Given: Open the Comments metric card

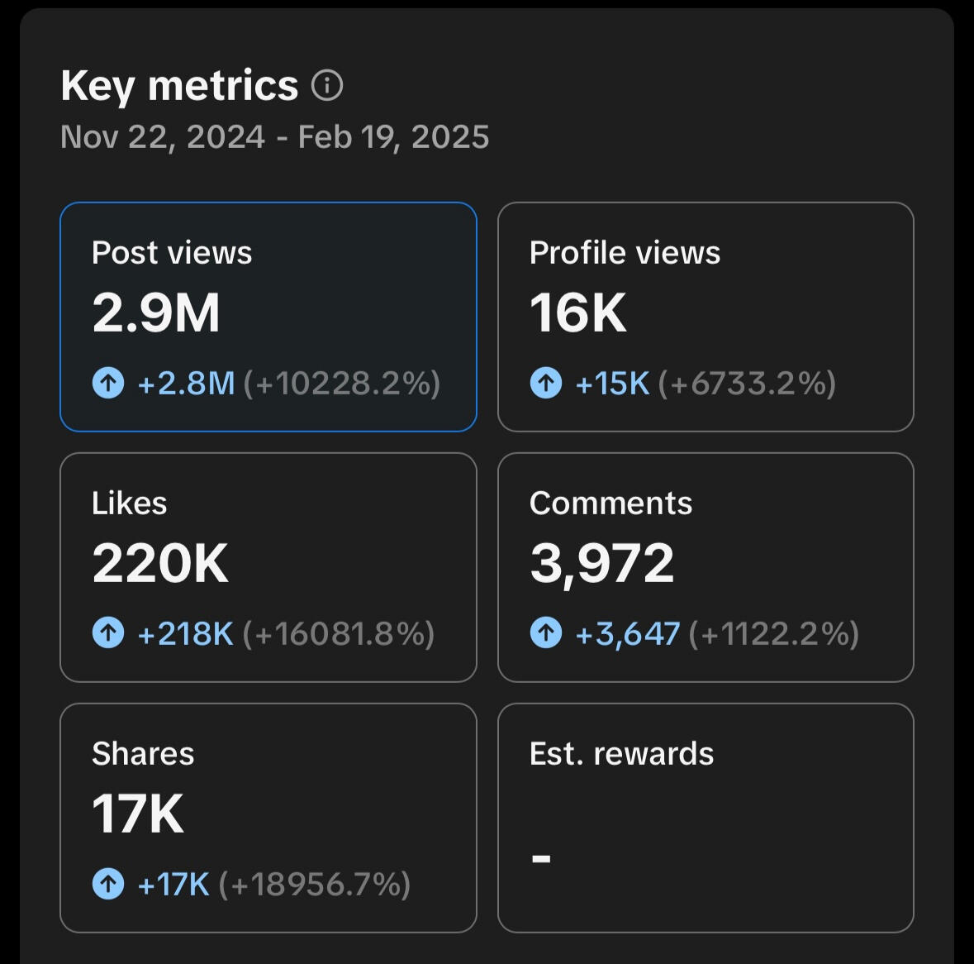Looking at the screenshot, I should click(x=706, y=567).
